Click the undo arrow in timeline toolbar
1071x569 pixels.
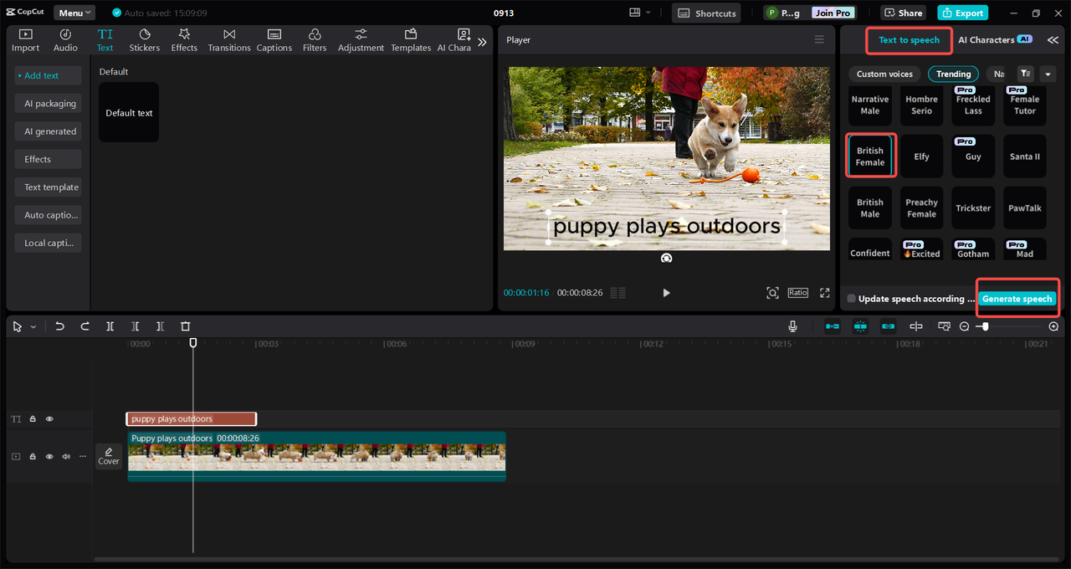(x=59, y=326)
